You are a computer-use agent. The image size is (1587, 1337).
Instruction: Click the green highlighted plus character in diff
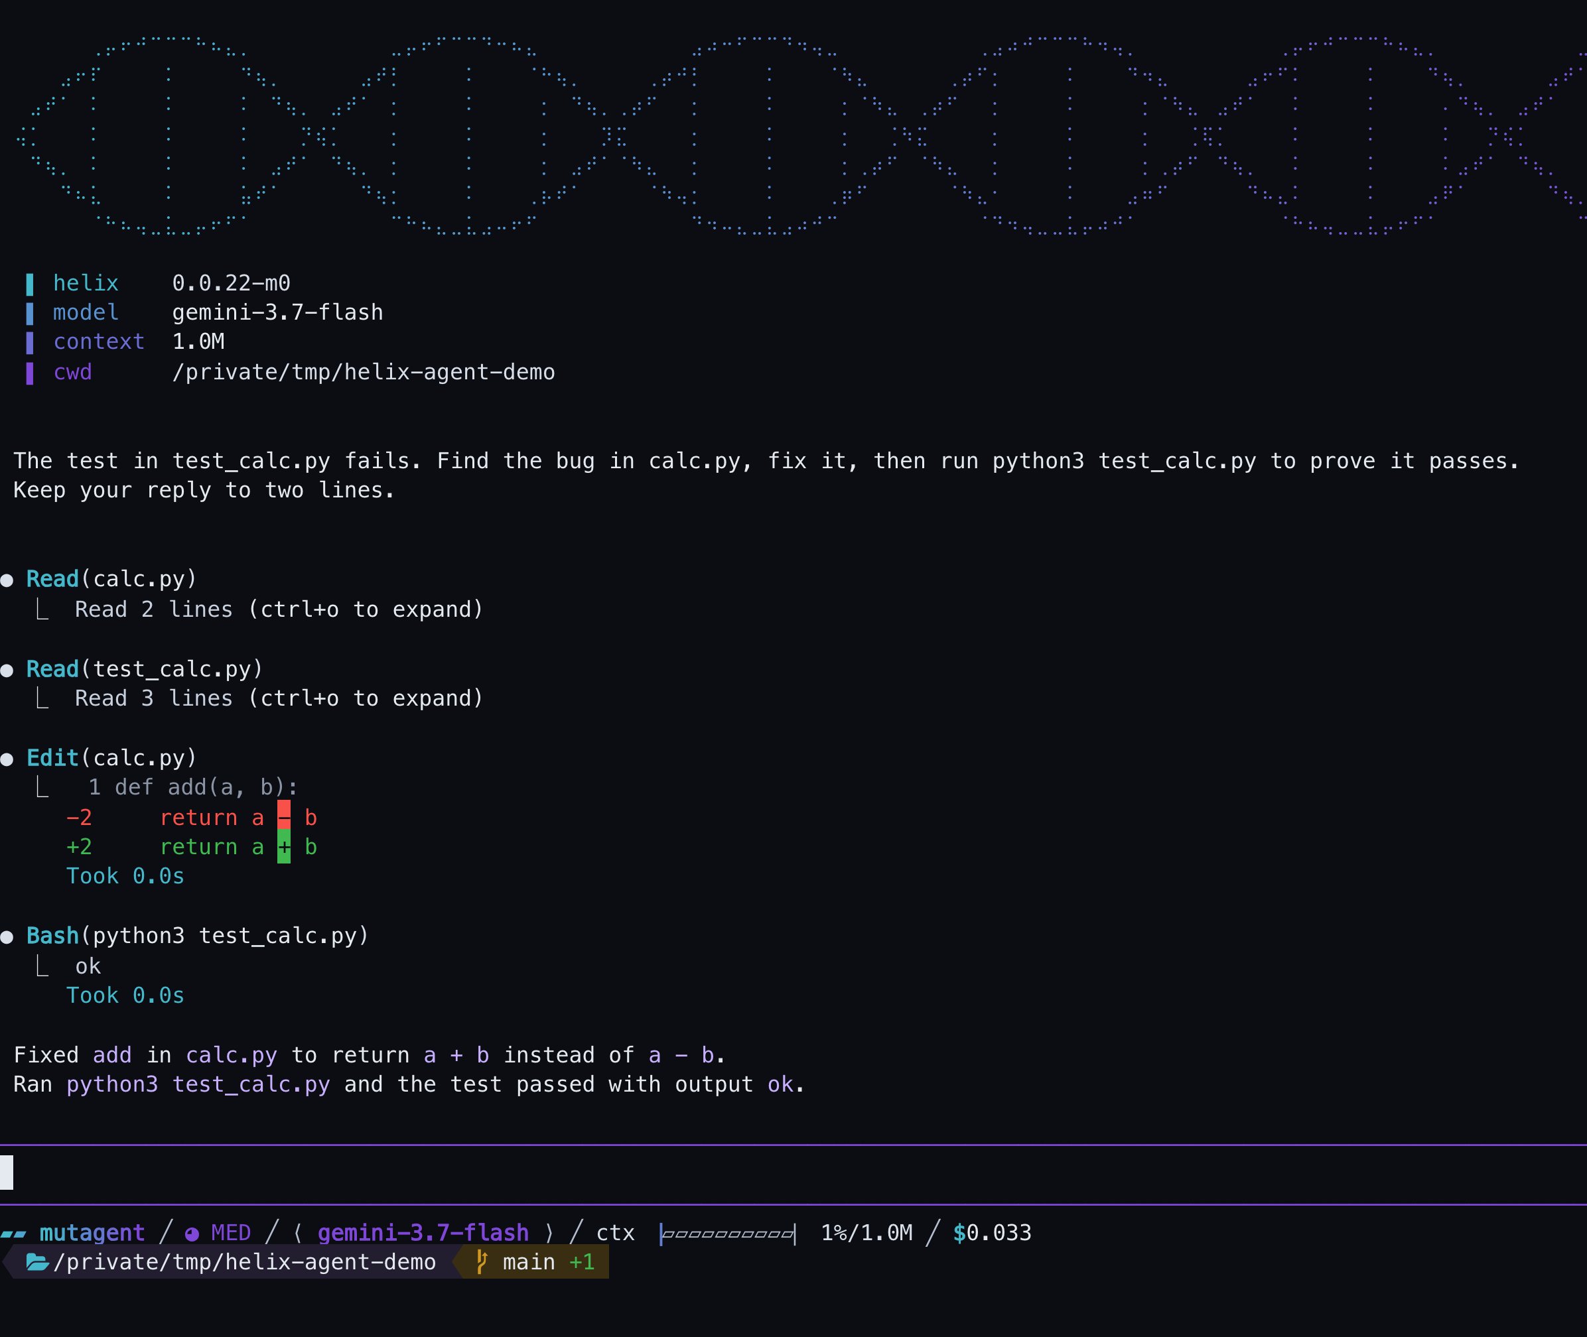click(283, 847)
